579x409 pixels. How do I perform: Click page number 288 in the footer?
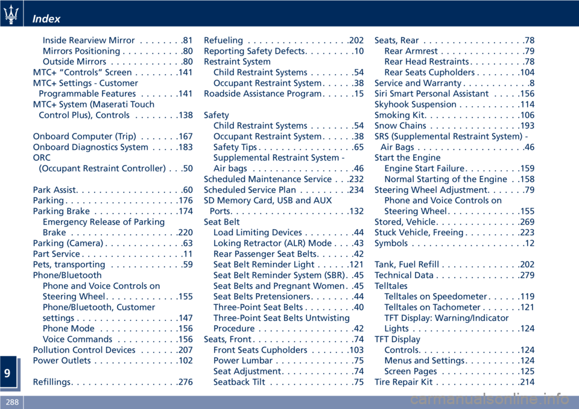(x=12, y=402)
